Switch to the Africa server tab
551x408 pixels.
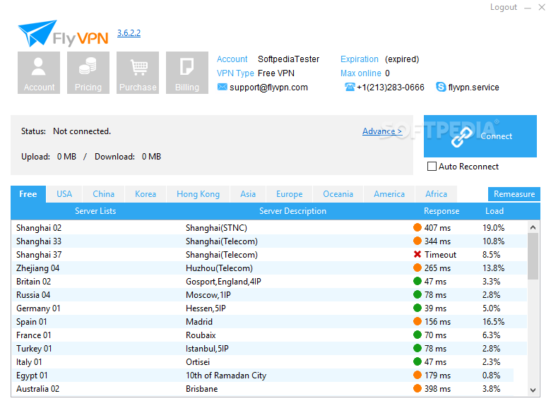[x=436, y=194]
